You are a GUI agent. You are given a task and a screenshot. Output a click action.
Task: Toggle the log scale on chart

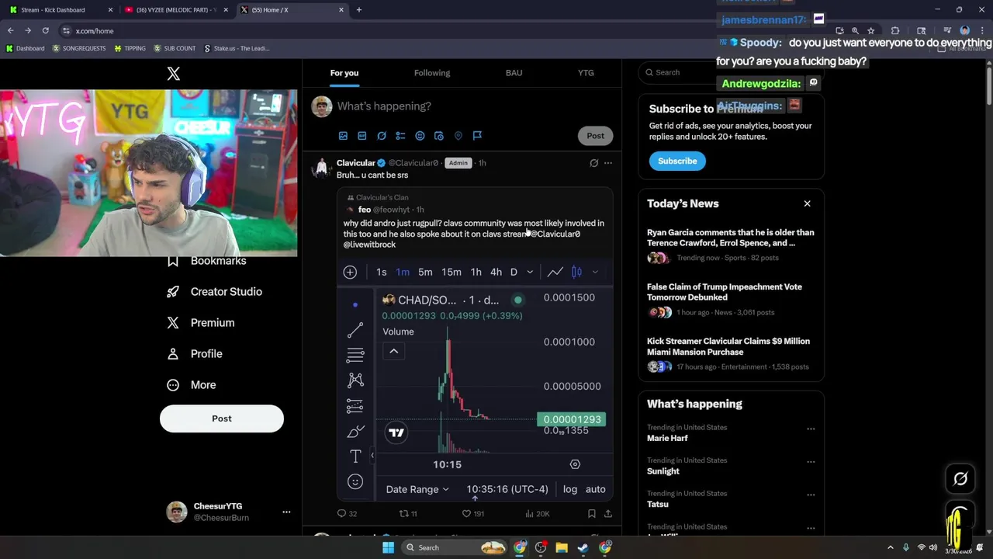(570, 489)
